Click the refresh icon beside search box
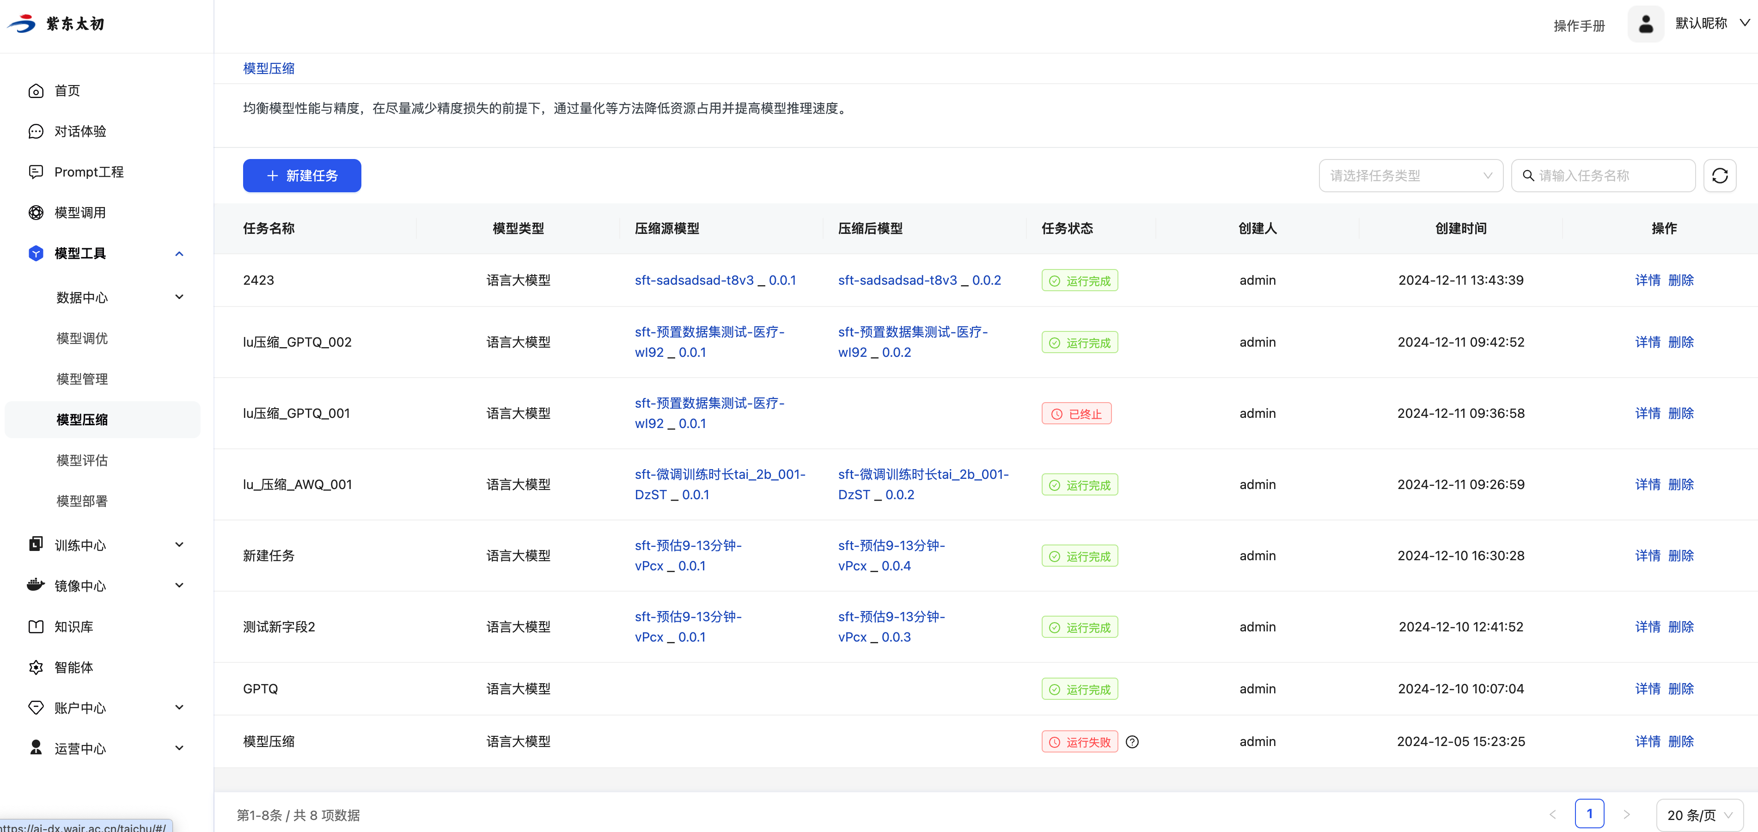 point(1719,175)
